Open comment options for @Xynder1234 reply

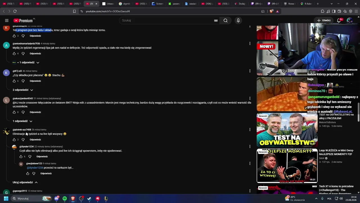(x=250, y=146)
